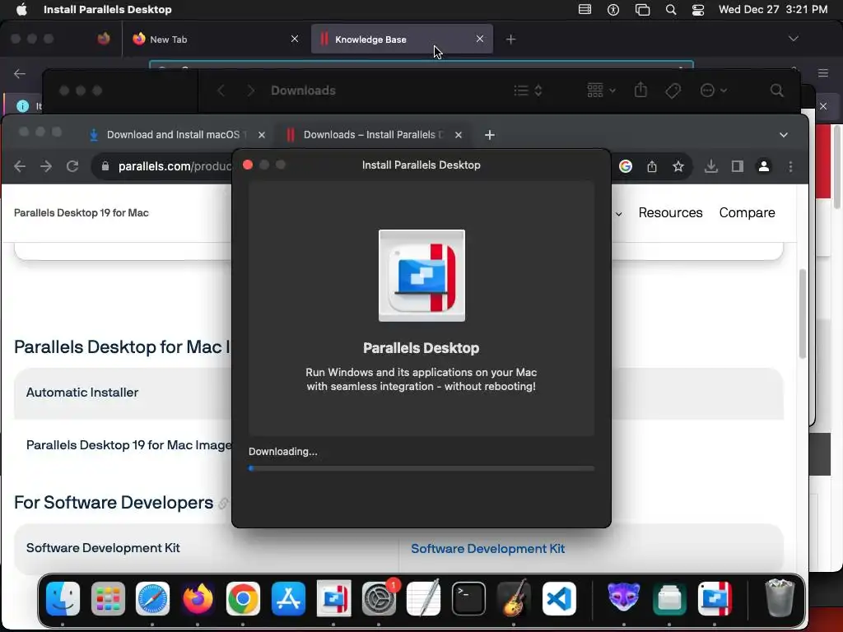
Task: Open Control Center in the menu bar
Action: point(698,10)
